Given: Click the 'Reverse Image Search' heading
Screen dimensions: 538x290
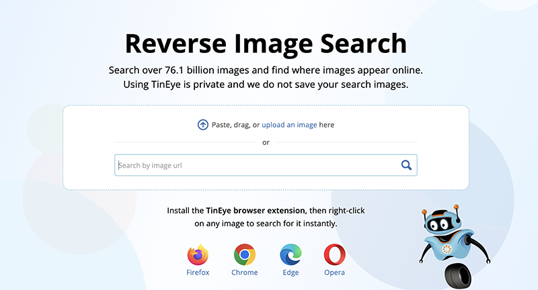Looking at the screenshot, I should (266, 44).
